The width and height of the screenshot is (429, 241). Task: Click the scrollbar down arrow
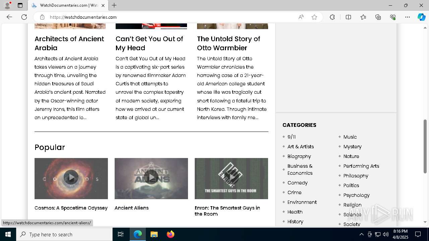pos(425,222)
